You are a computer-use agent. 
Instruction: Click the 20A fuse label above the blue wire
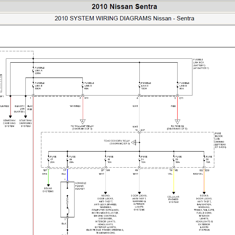coord(72,159)
